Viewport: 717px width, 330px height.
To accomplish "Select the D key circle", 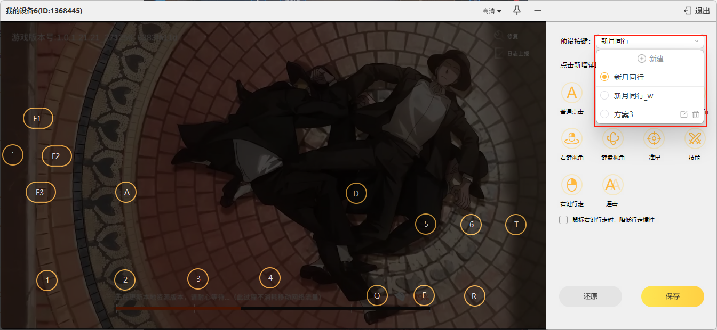I will tap(356, 193).
